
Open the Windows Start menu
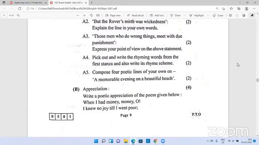96,141
